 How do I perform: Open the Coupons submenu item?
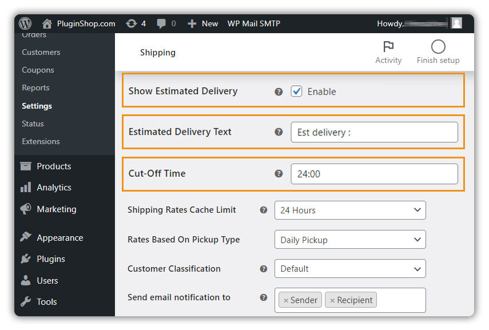coord(38,70)
